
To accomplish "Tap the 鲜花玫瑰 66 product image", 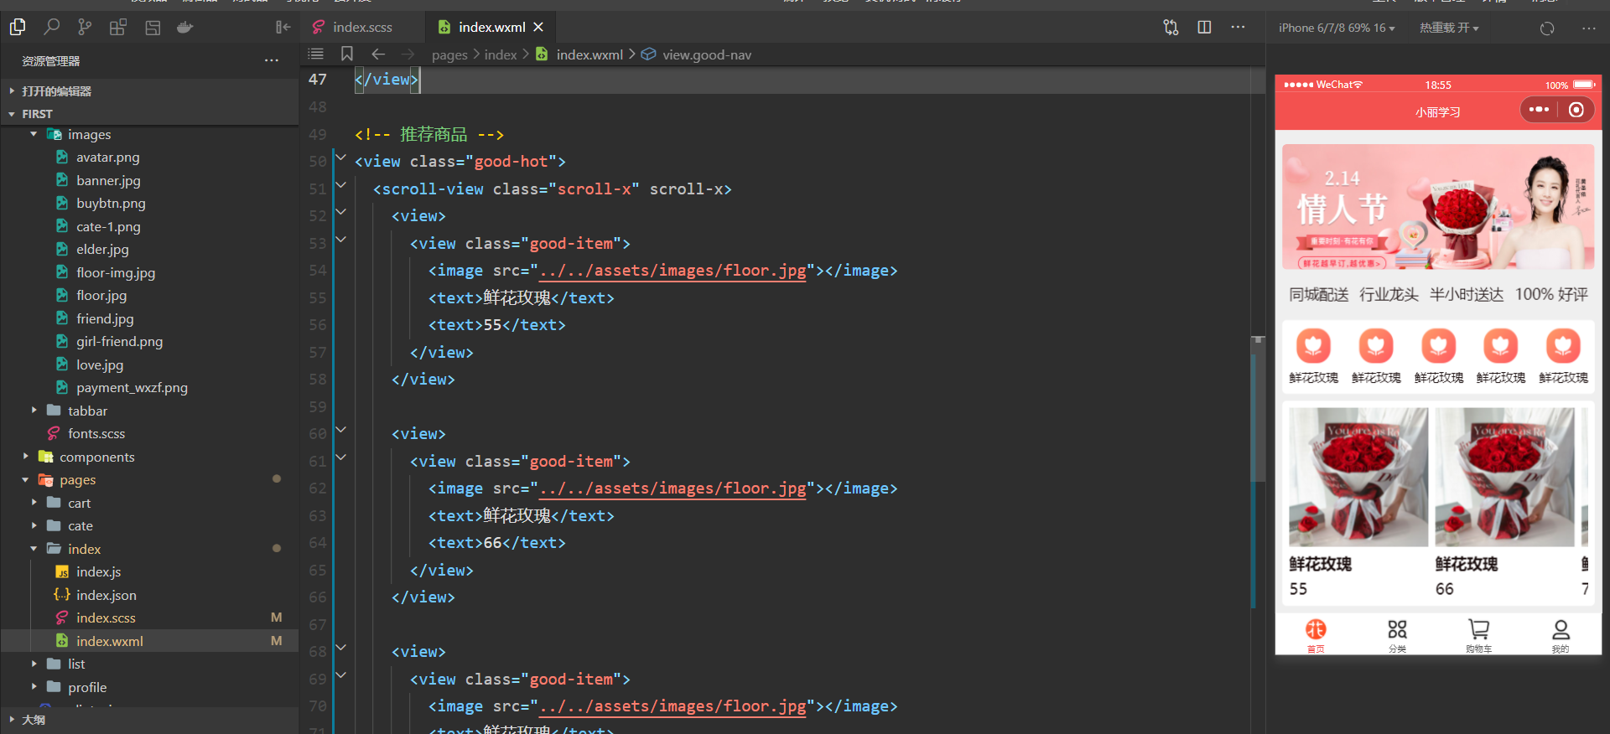I will [x=1504, y=477].
